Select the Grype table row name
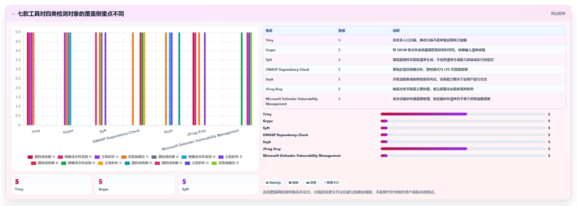577x206 pixels. click(x=270, y=50)
